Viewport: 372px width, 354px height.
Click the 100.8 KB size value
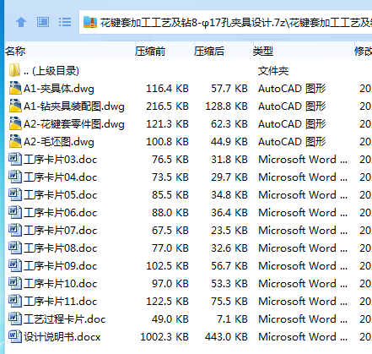pos(167,142)
